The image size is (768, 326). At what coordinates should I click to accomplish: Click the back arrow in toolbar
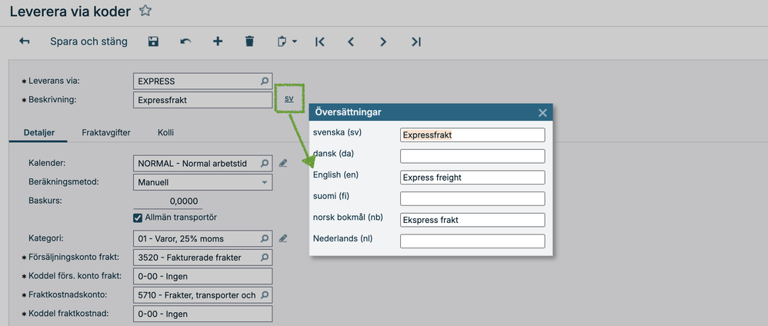[25, 42]
